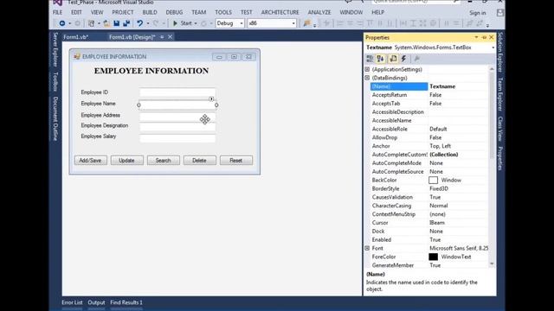This screenshot has height=311, width=554.
Task: Click the smart tag arrow on selected textbox
Action: [x=211, y=99]
